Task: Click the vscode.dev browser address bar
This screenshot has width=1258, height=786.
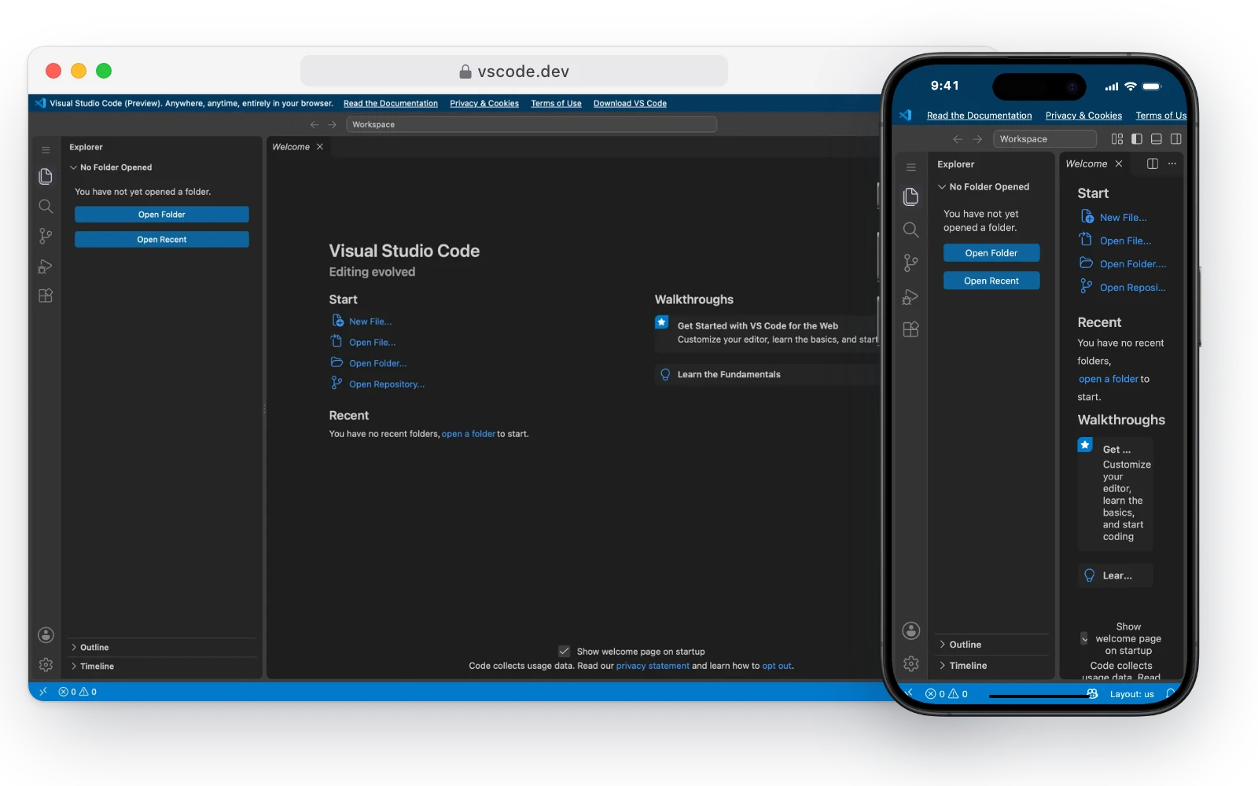Action: [514, 72]
